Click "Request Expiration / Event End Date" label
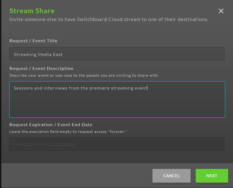Viewport: 233px width, 188px height. (51, 125)
